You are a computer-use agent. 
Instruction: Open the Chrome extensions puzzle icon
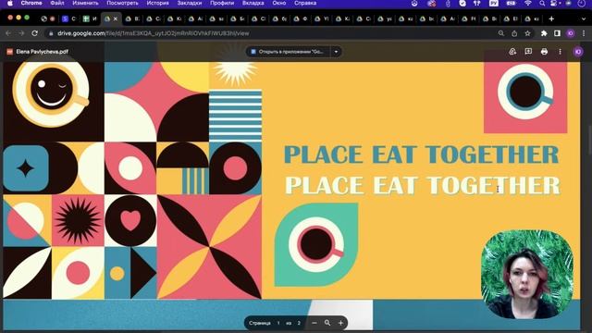[x=544, y=33]
